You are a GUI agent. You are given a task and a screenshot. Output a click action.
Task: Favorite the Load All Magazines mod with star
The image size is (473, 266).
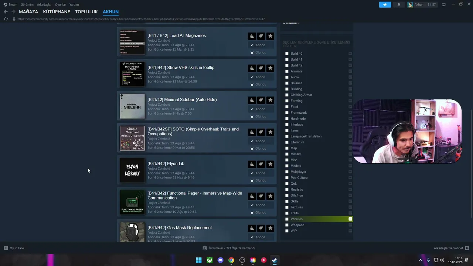point(270,36)
